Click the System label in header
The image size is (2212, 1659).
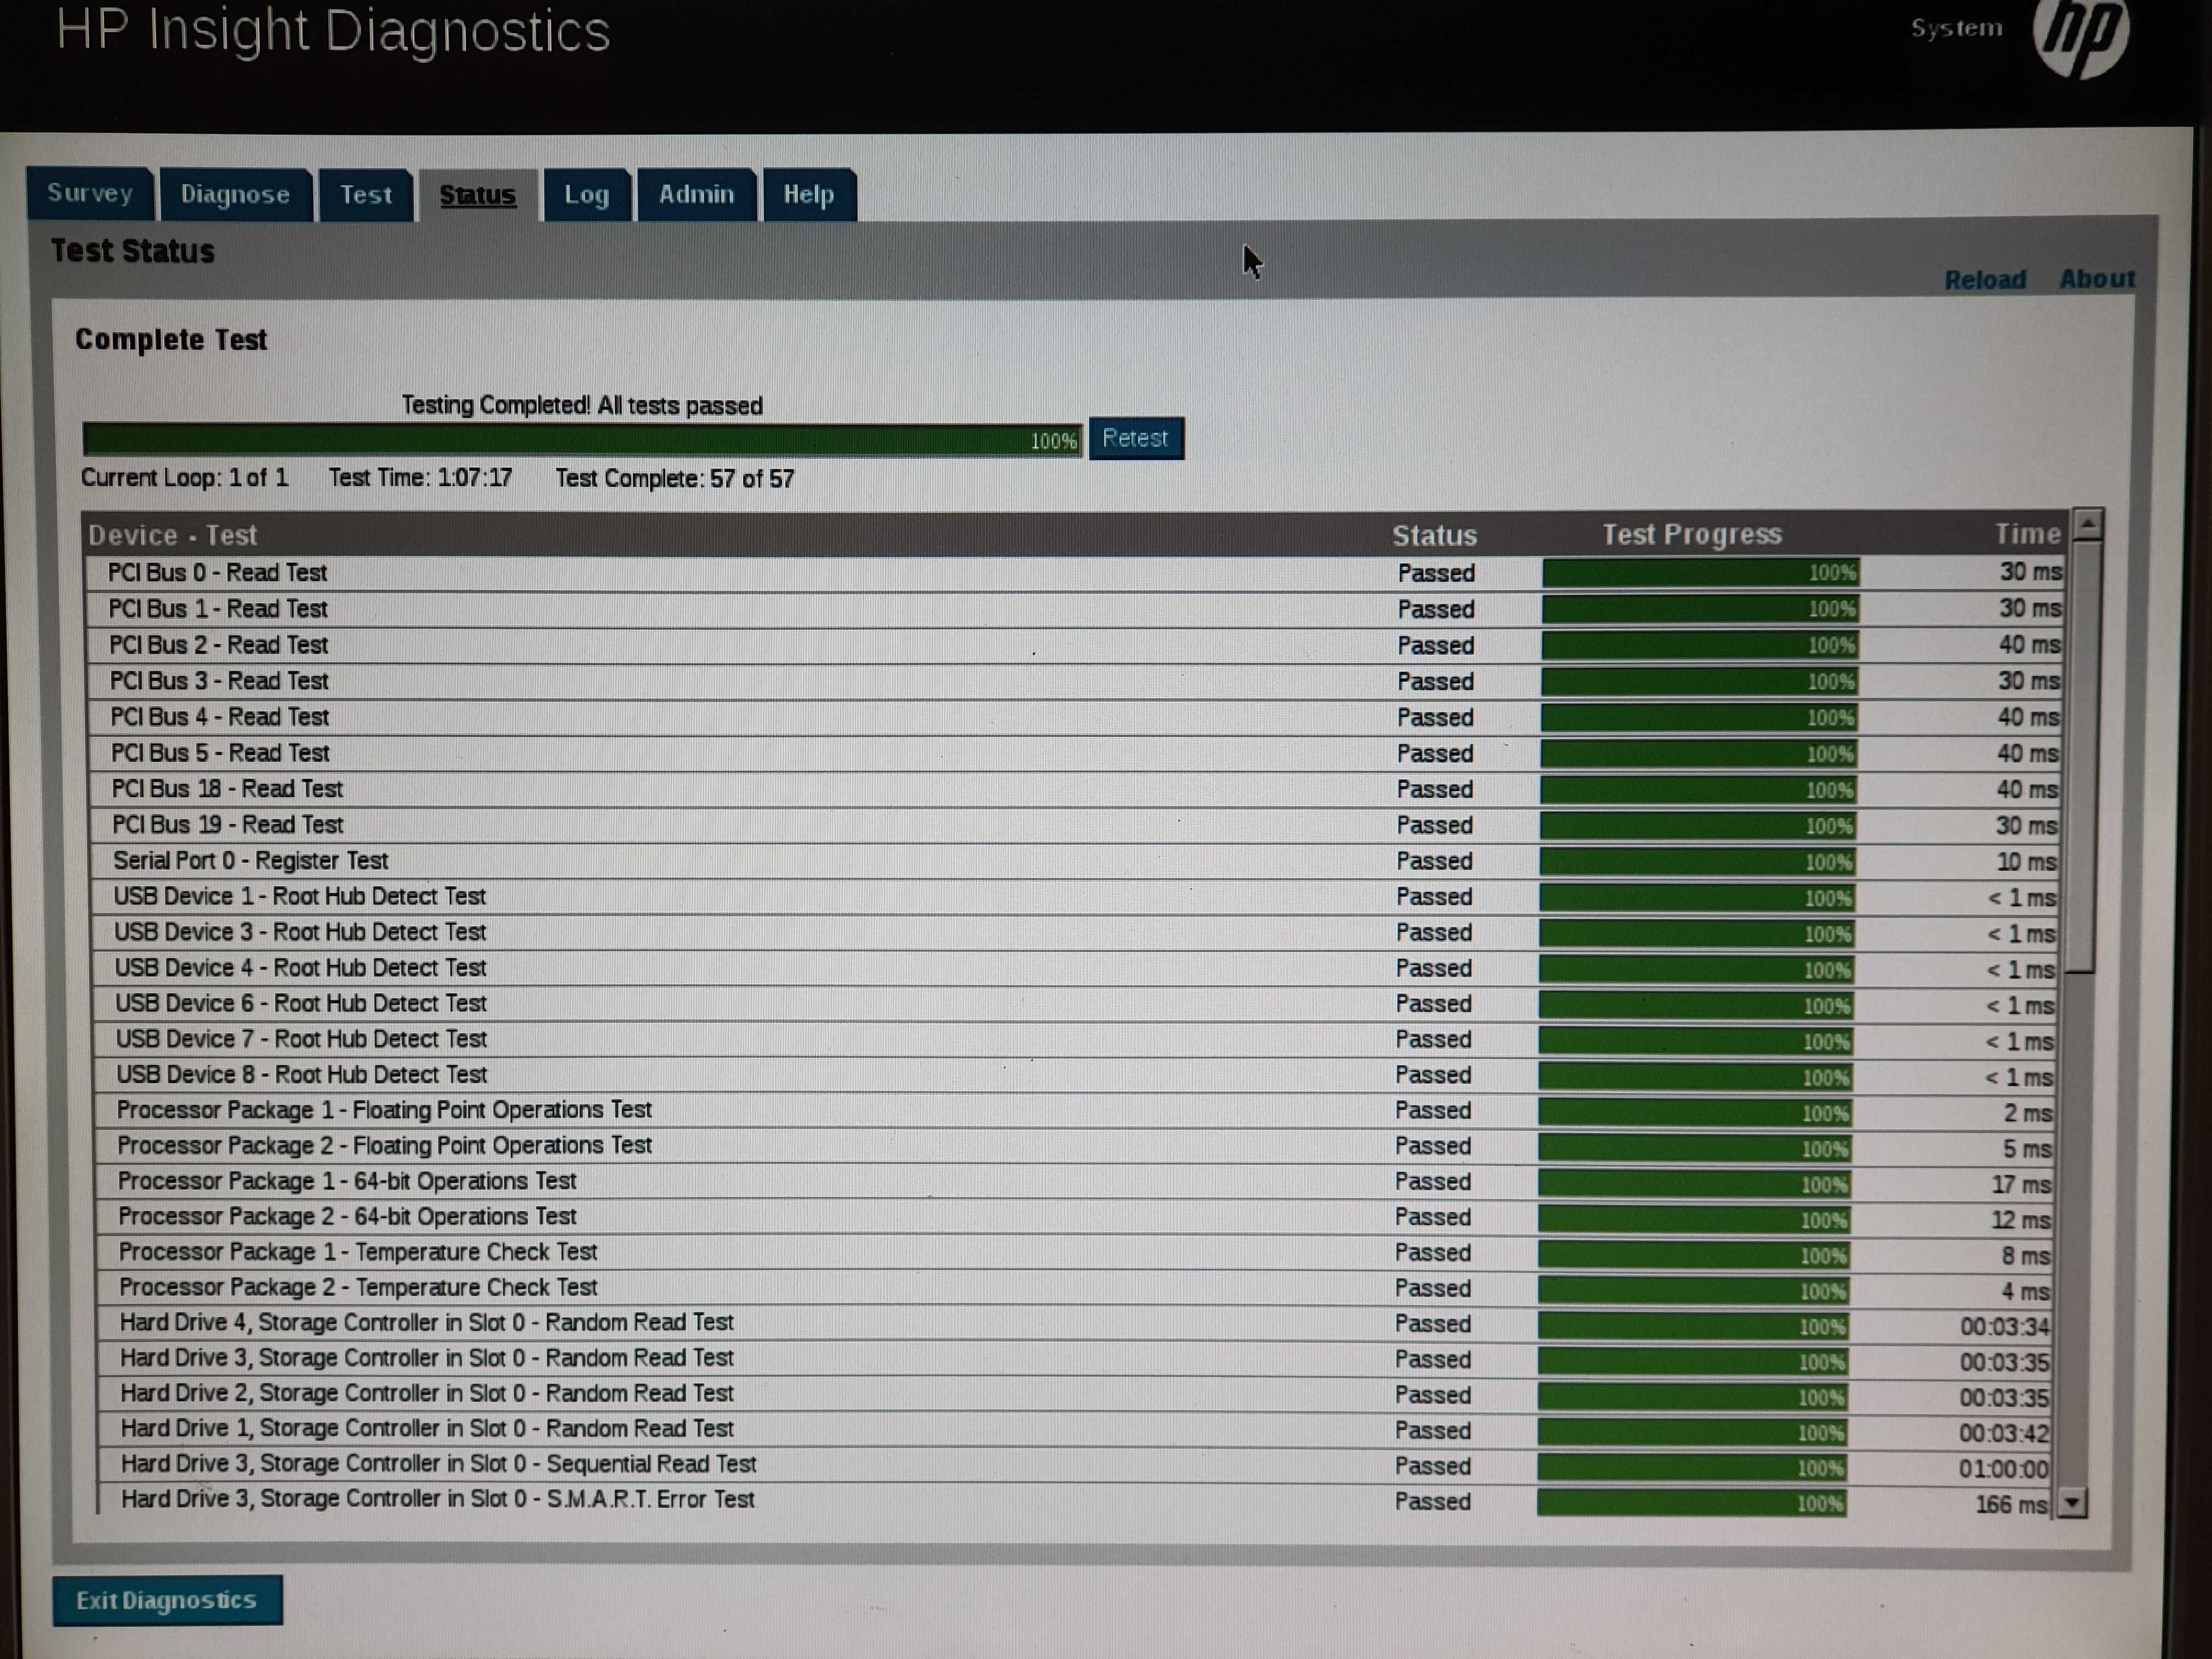tap(1956, 28)
